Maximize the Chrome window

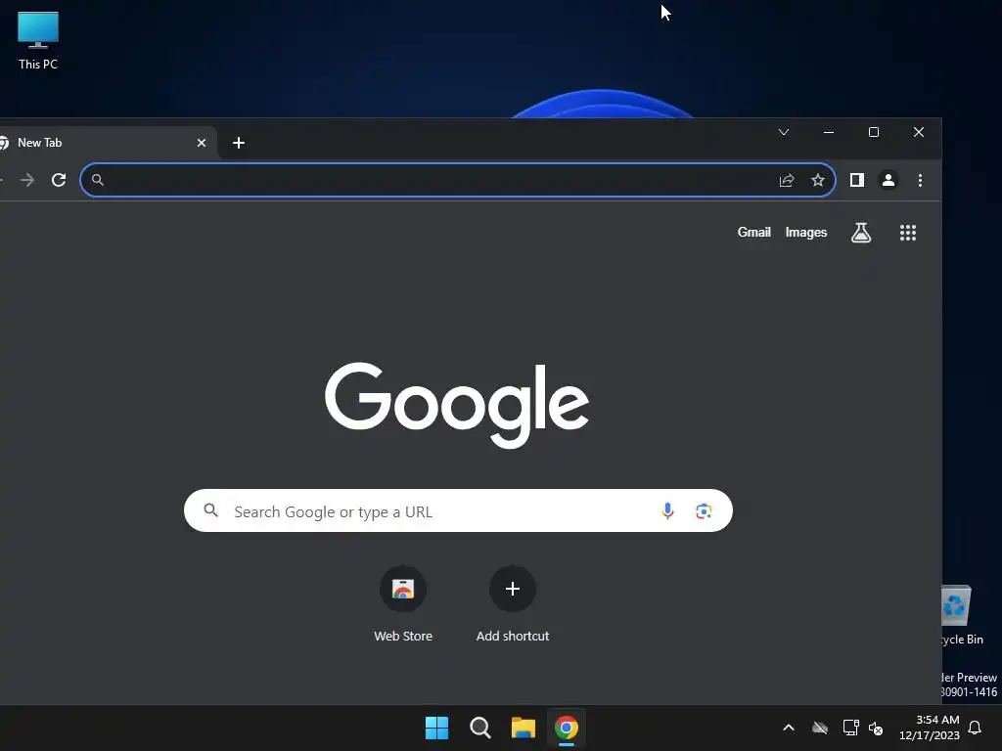[x=874, y=132]
